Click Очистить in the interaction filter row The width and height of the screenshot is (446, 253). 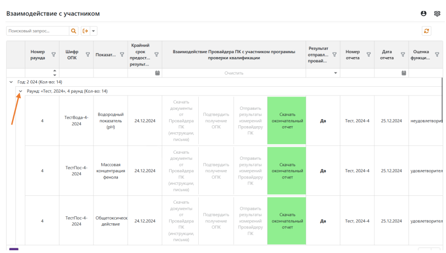click(233, 72)
